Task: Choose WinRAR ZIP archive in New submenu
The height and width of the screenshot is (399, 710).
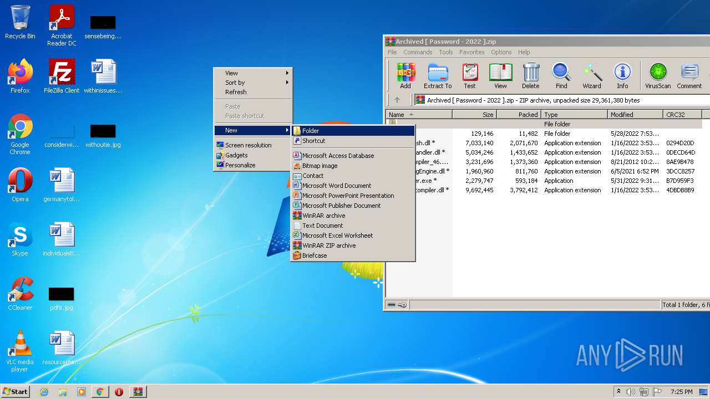Action: coord(353,245)
